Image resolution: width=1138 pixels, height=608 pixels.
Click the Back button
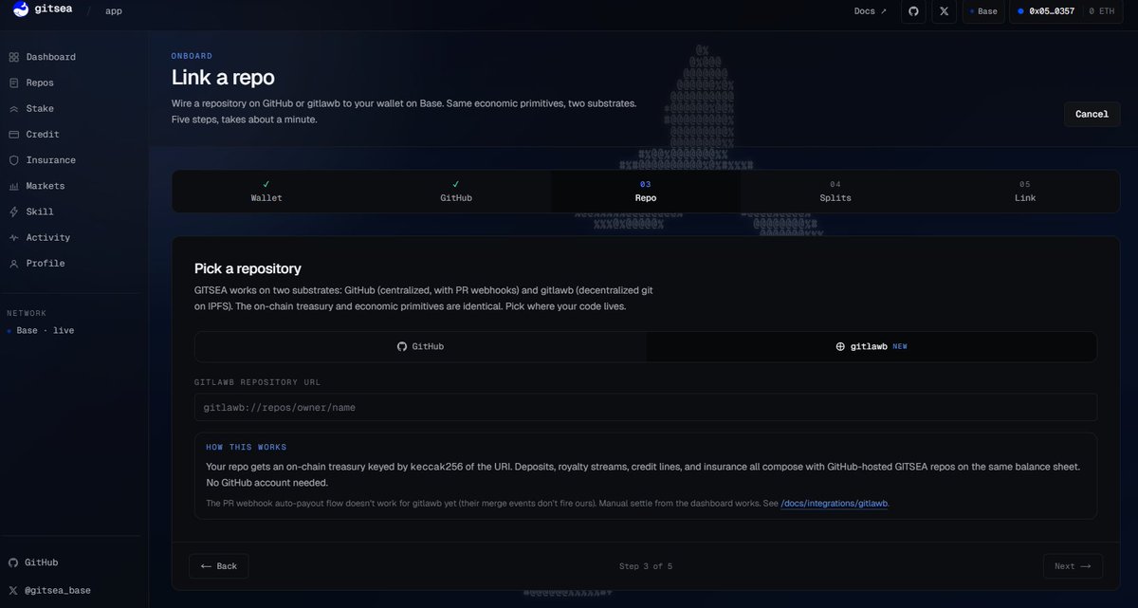click(x=219, y=566)
